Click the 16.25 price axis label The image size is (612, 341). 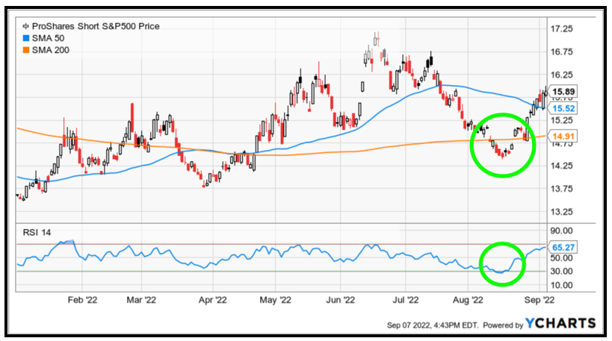coord(562,75)
